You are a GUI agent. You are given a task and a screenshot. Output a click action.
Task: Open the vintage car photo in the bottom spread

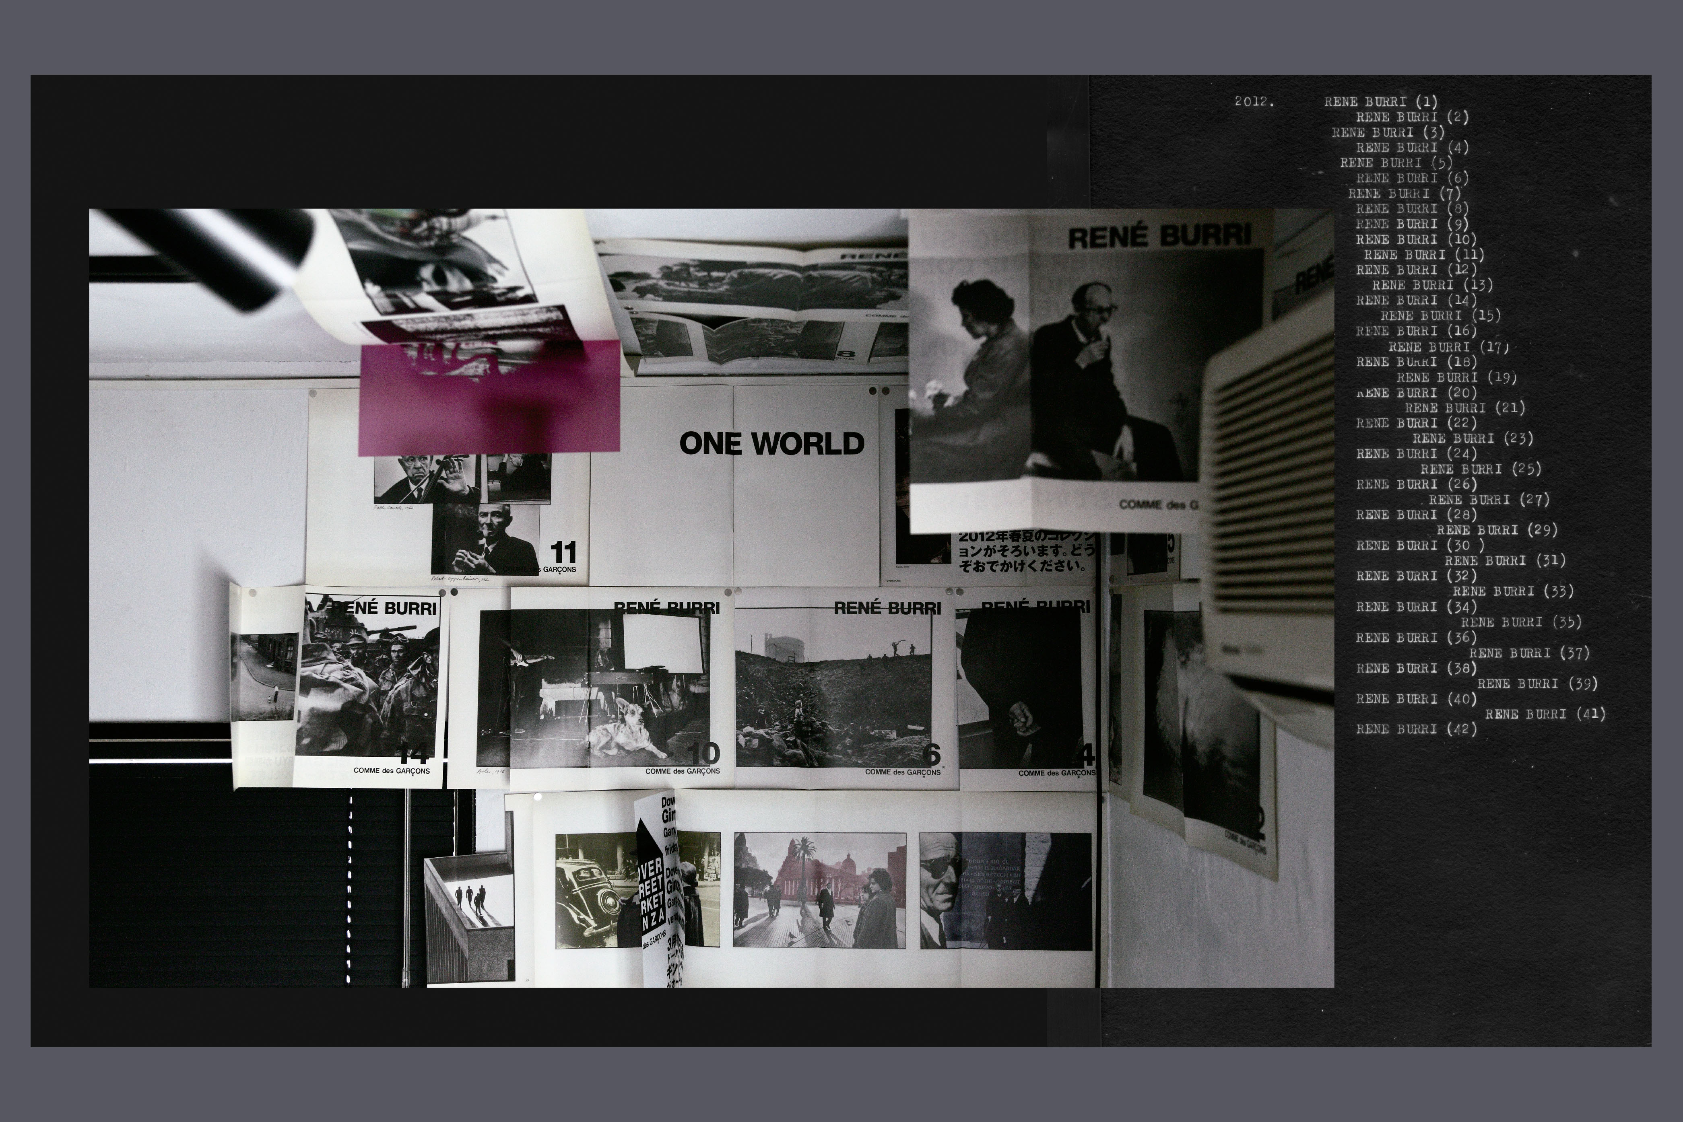click(x=597, y=890)
